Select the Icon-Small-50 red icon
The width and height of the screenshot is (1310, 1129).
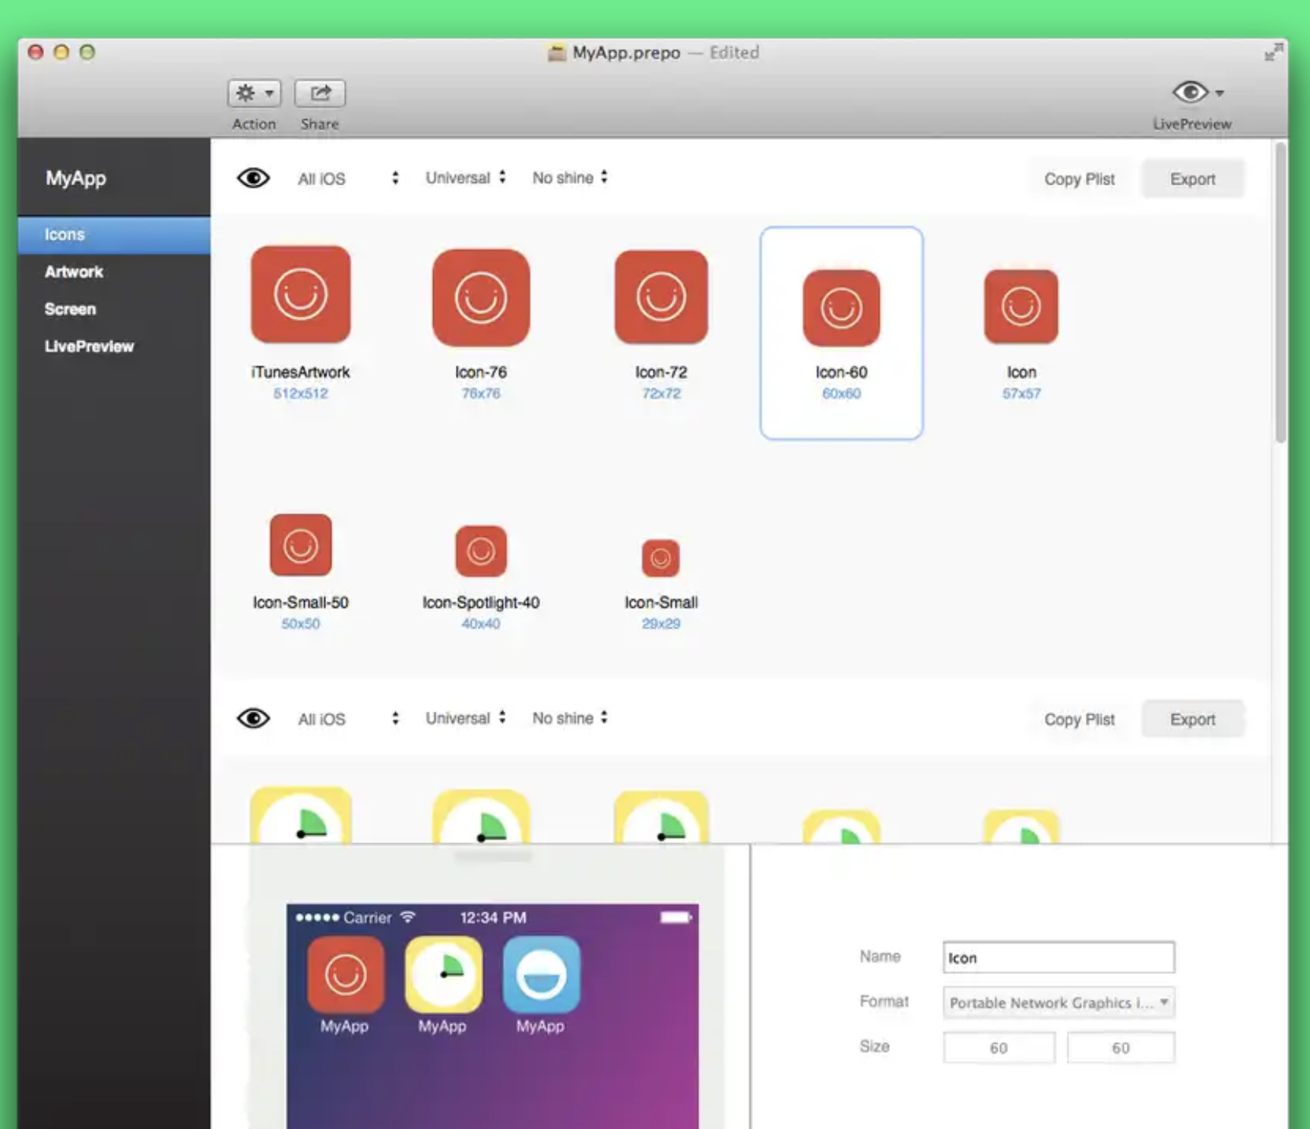(301, 545)
